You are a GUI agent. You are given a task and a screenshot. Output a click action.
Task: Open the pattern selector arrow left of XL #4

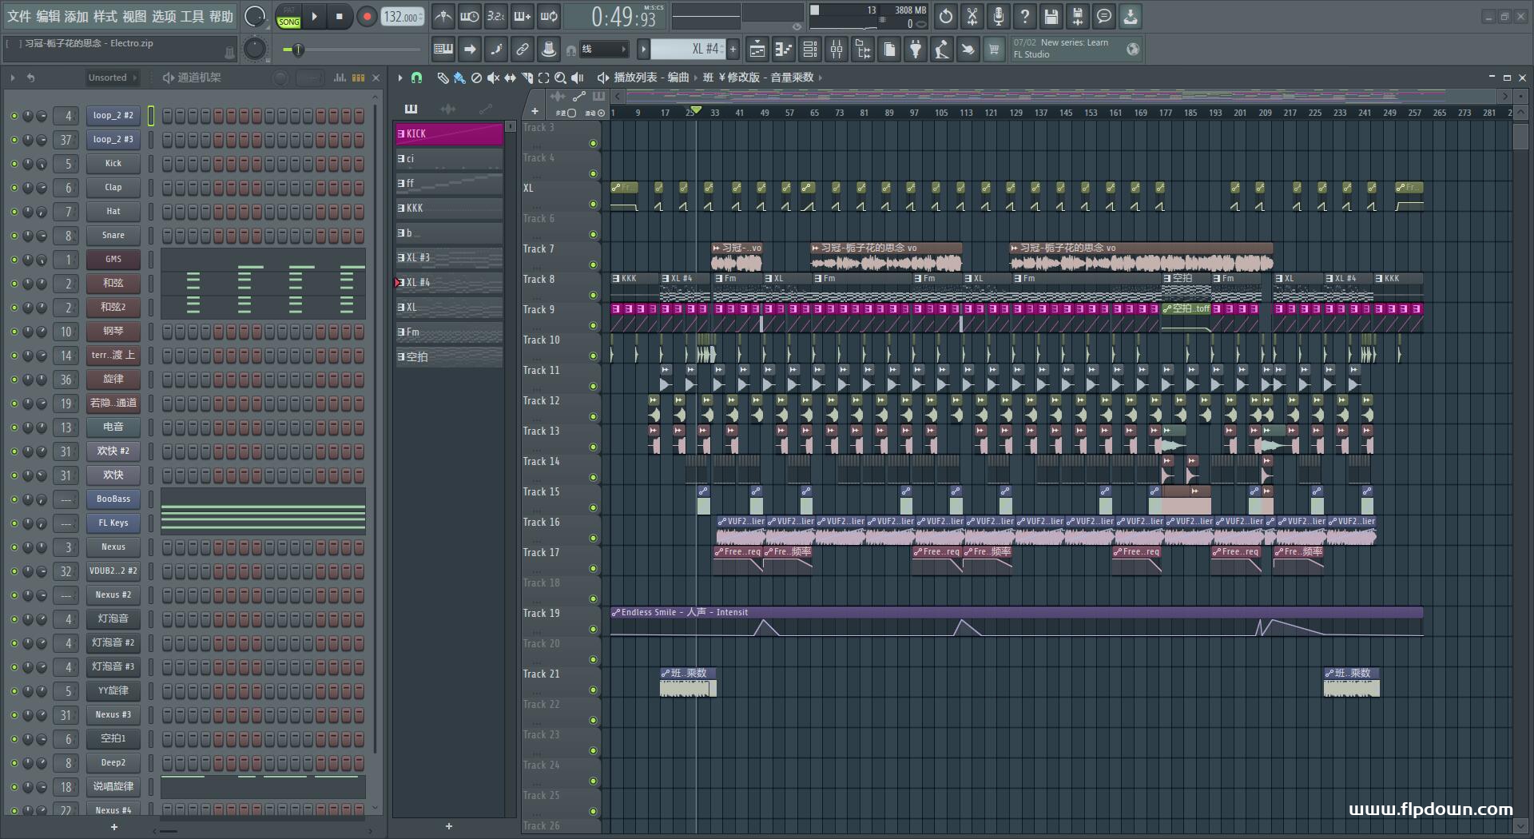pos(643,50)
